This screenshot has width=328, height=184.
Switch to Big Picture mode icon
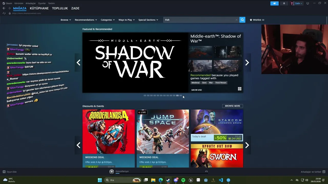pos(307,3)
